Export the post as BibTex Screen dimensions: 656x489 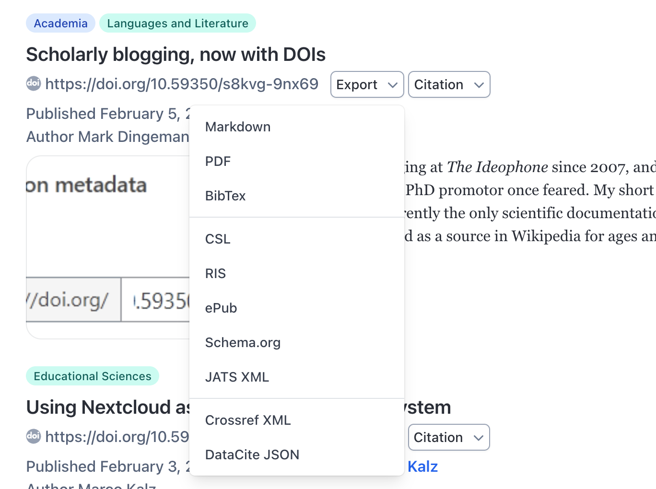click(225, 196)
